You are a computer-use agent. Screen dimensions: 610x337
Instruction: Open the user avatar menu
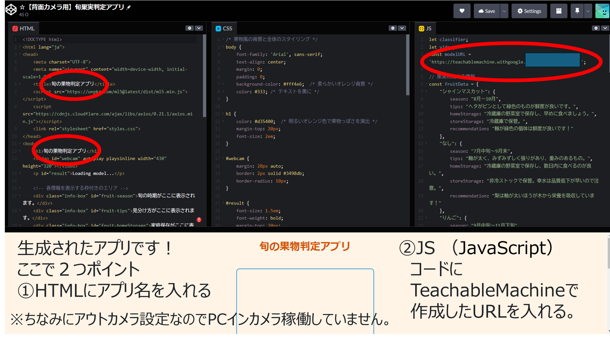pos(602,11)
